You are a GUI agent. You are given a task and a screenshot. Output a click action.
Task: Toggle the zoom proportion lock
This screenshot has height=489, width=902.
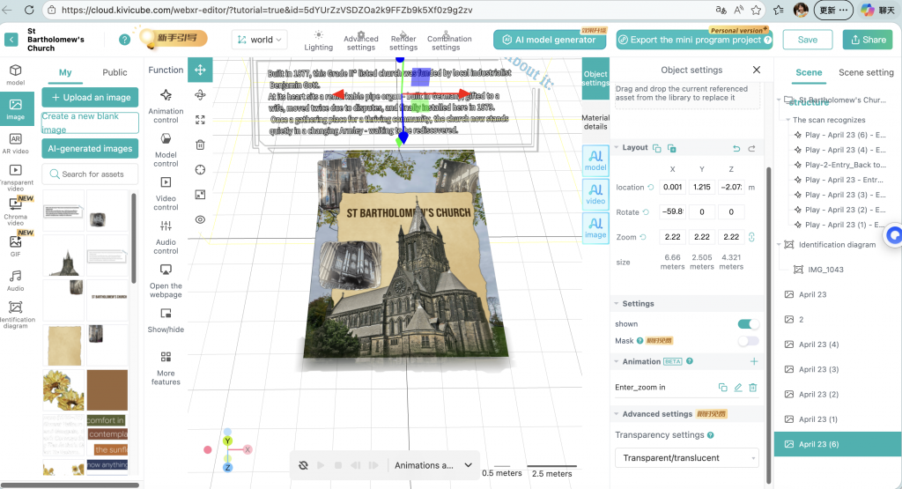pyautogui.click(x=751, y=237)
